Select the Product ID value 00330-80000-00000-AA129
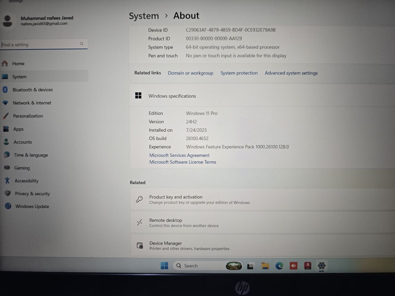 [x=214, y=39]
